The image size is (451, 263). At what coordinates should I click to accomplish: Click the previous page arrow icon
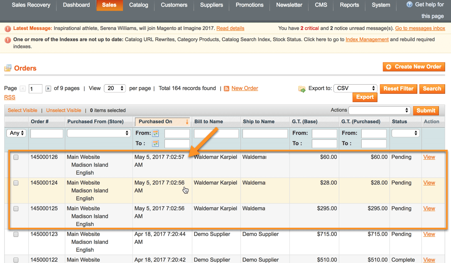23,88
